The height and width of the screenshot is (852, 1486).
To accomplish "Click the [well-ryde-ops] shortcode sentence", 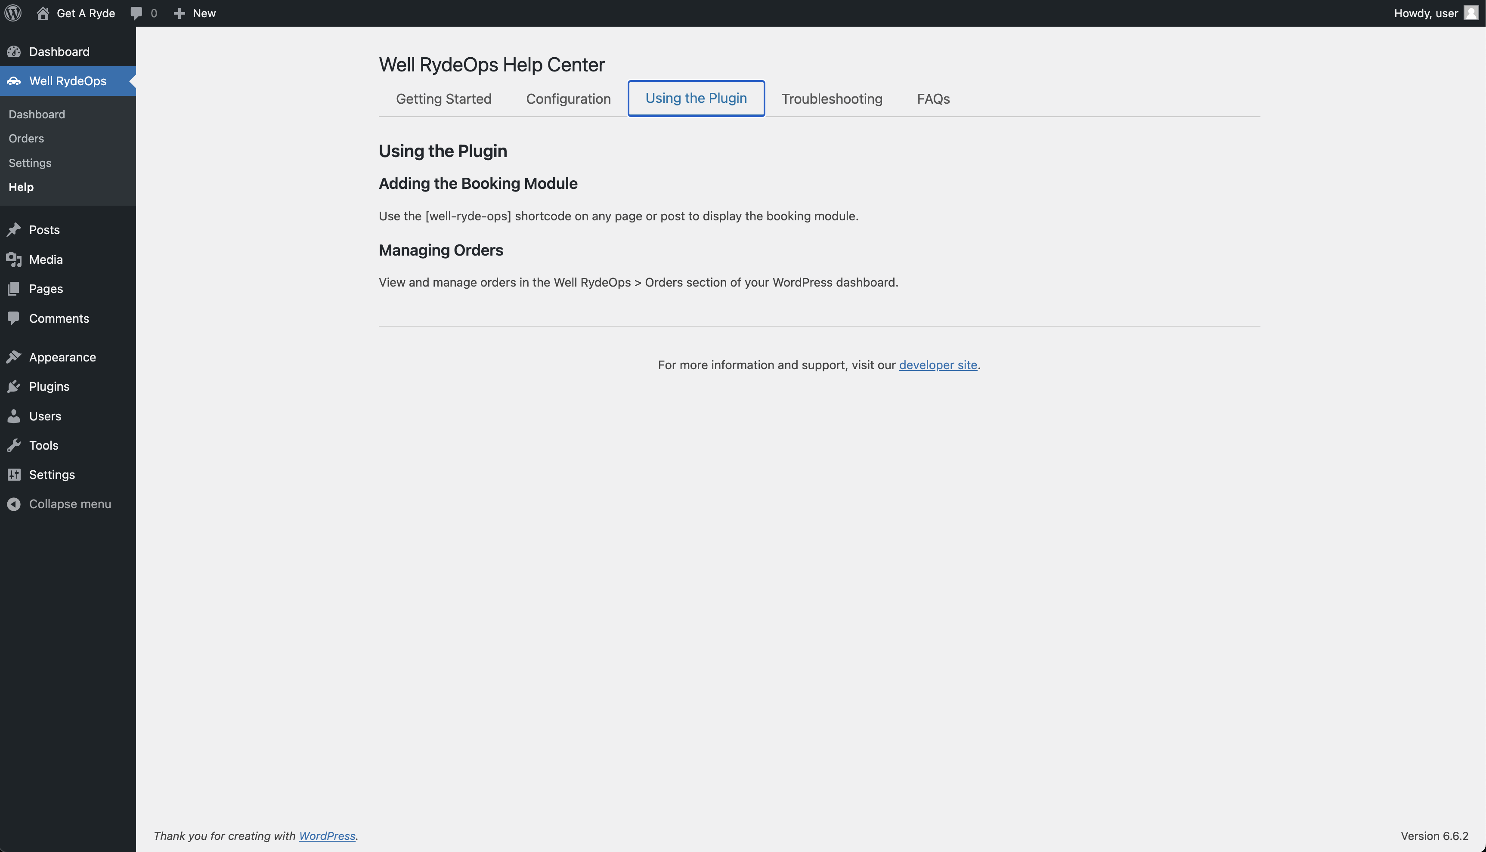I will click(619, 216).
